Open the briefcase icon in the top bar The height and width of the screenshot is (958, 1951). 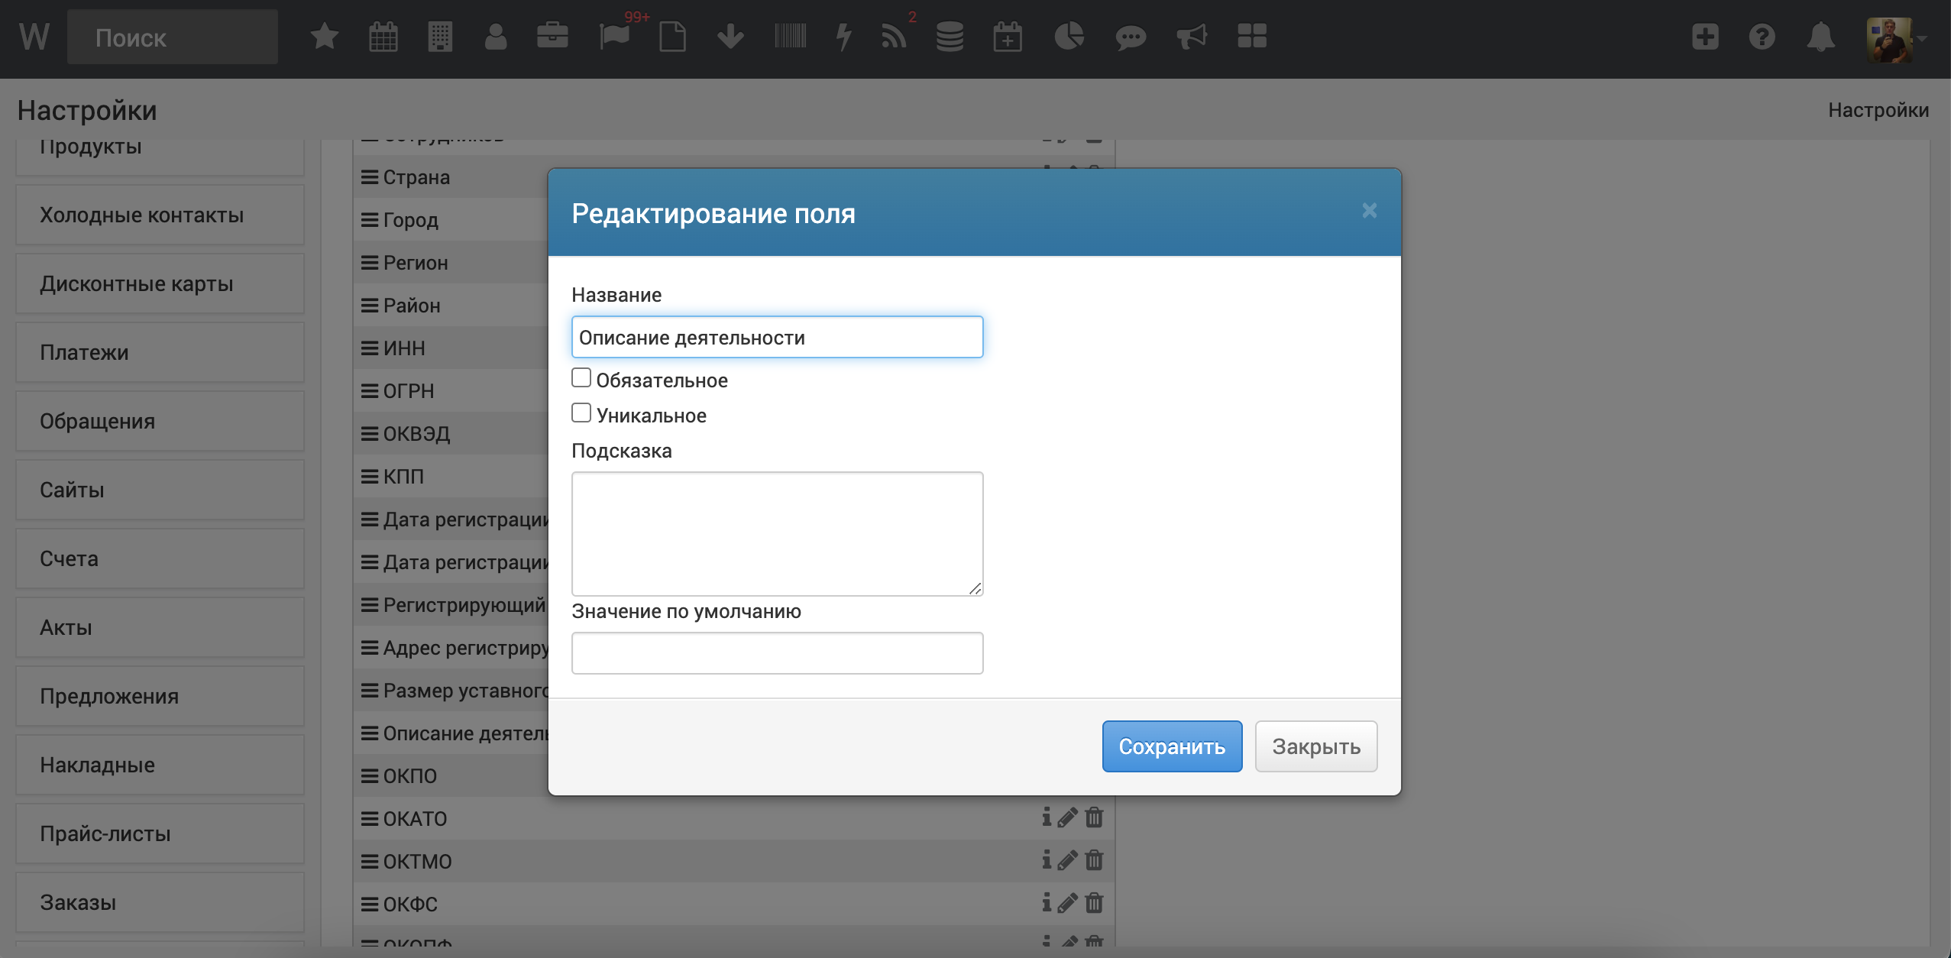(x=552, y=36)
